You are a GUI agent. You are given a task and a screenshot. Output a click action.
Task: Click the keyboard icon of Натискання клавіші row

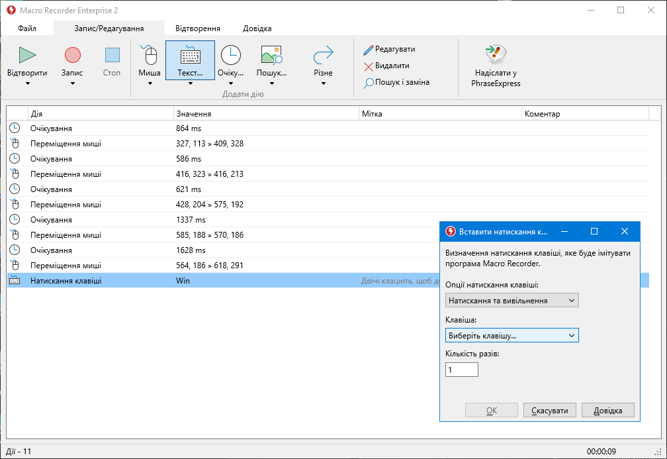pyautogui.click(x=15, y=281)
